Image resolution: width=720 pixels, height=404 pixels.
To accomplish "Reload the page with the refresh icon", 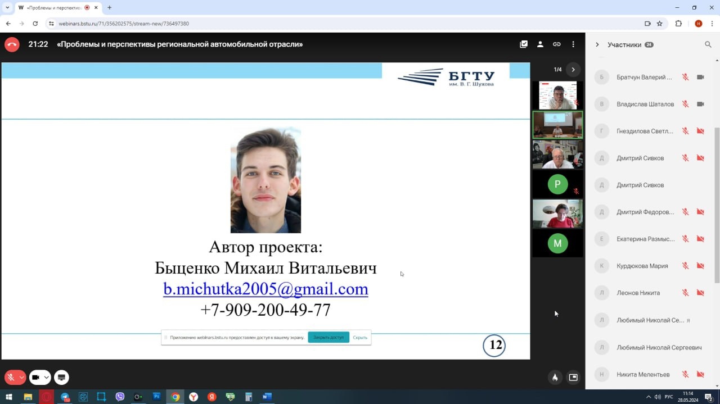I will (x=35, y=24).
